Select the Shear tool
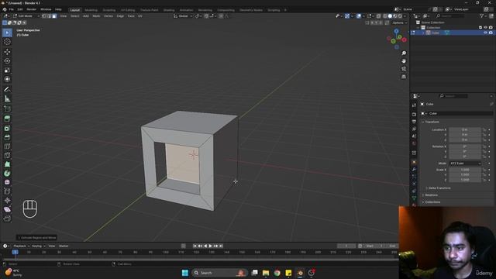The width and height of the screenshot is (496, 279). click(7, 209)
